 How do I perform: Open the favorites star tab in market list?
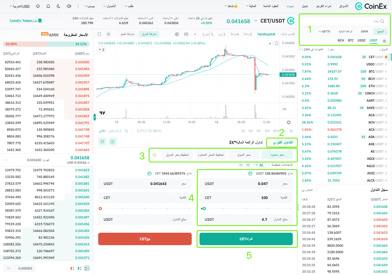click(384, 41)
